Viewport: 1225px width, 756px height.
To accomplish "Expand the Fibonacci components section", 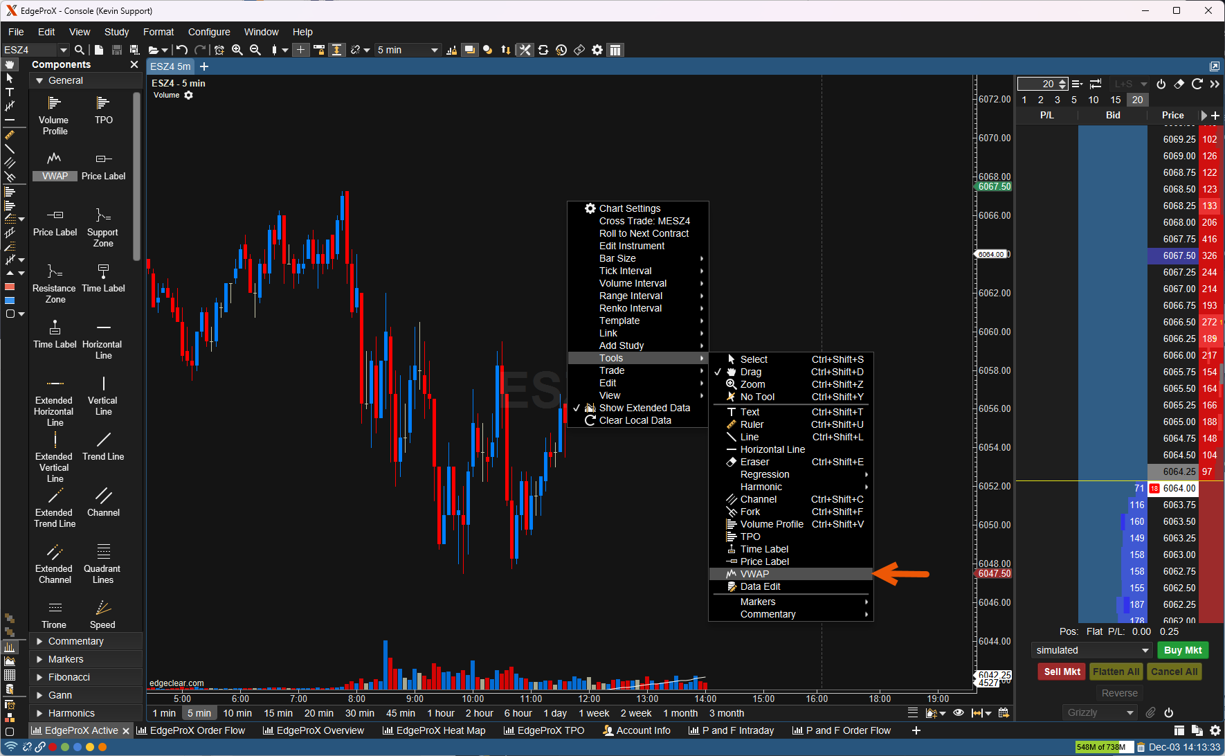I will pos(69,677).
